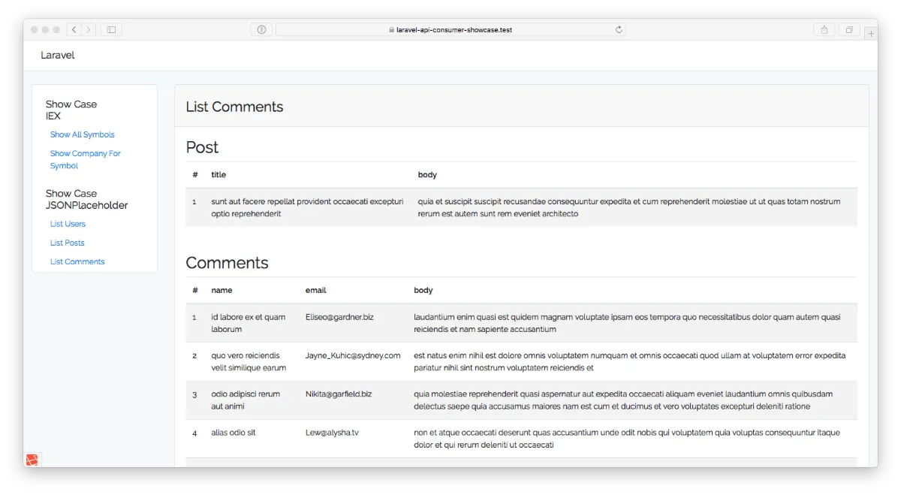Click Show Company For Symbol link
This screenshot has height=495, width=901.
85,158
